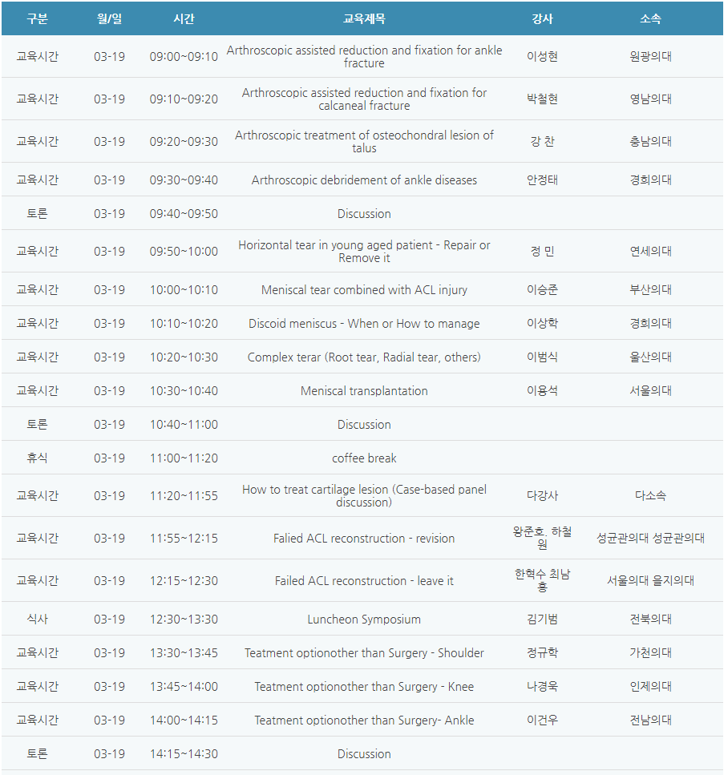Click Complex terar (Root tear, Radial tear) title
The width and height of the screenshot is (728, 775).
[x=364, y=357]
